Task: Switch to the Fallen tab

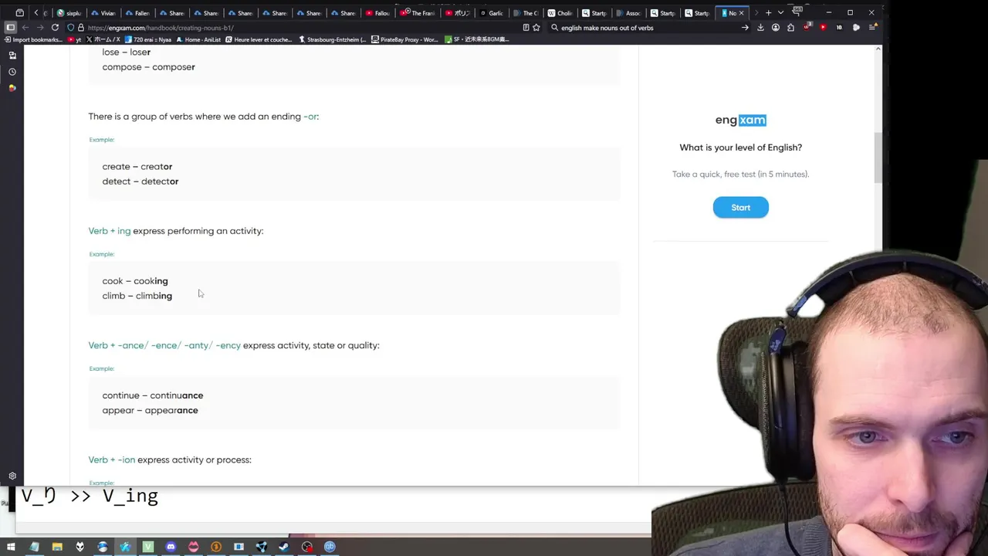Action: tap(137, 12)
